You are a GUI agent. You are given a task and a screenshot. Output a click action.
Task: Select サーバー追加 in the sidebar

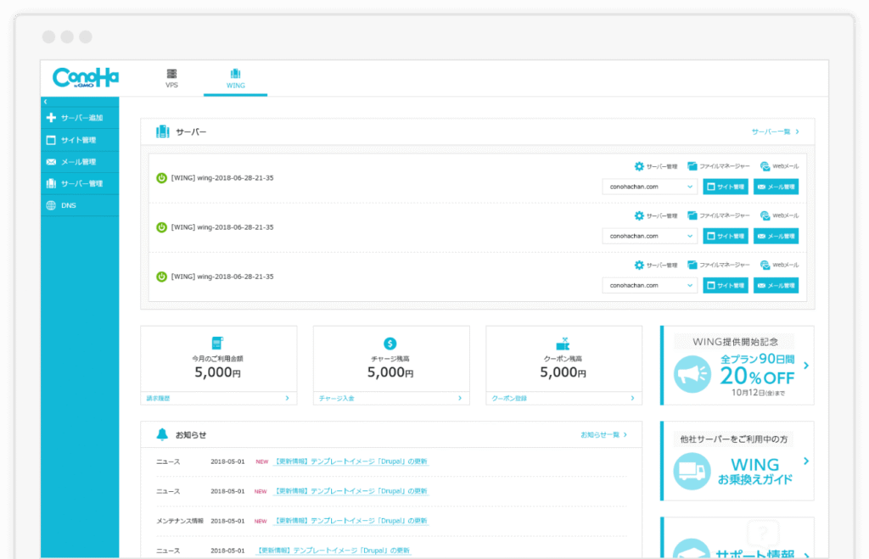tap(80, 118)
